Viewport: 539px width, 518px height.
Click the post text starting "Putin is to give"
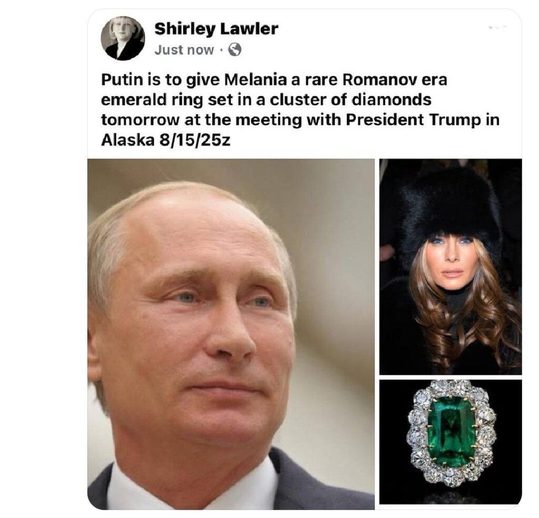[x=300, y=110]
